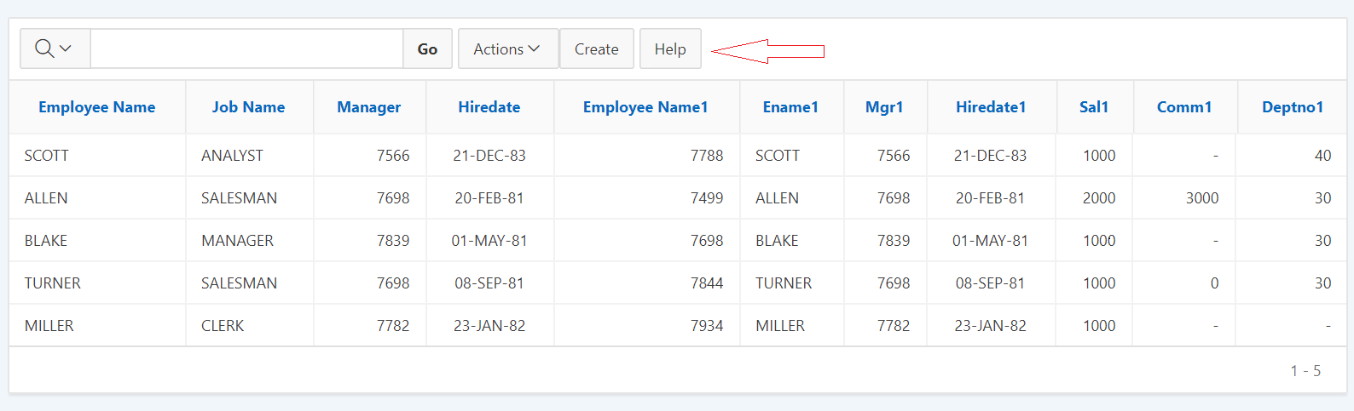Select the Ename1 column heading
Screen dimensions: 1354x411
click(790, 107)
